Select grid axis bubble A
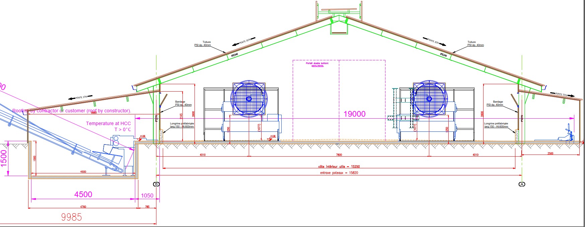Viewport: 585px width, 227px height. (x=522, y=184)
